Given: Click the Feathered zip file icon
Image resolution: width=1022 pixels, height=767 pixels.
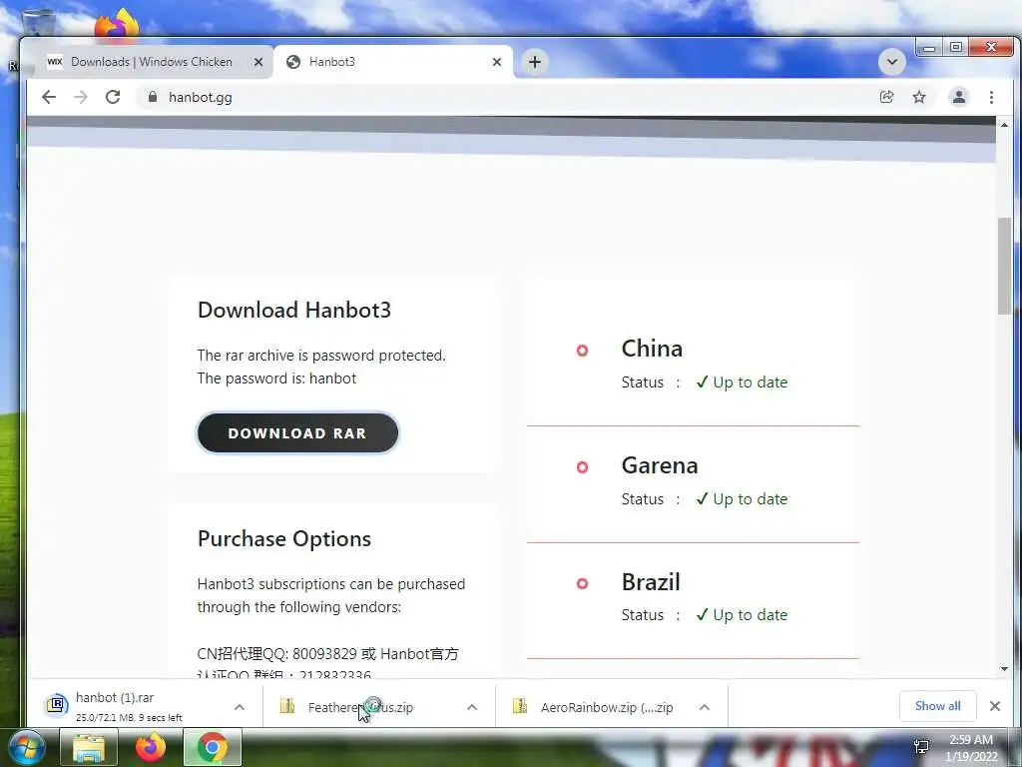Looking at the screenshot, I should click(286, 706).
